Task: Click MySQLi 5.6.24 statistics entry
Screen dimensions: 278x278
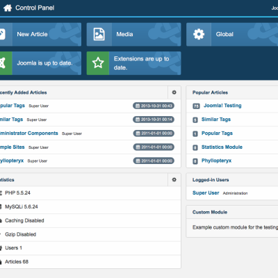Action: click(22, 206)
